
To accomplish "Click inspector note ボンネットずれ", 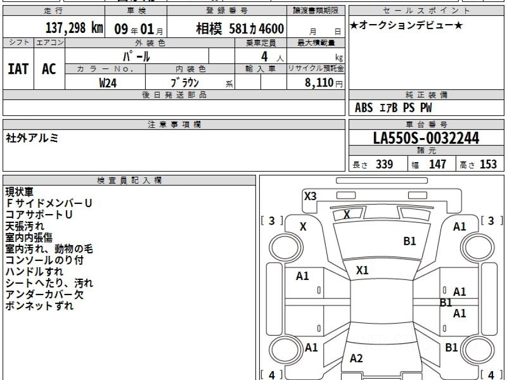I will coord(39,306).
